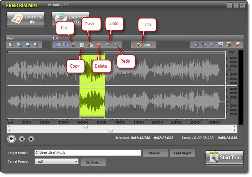Click the 7500000 ruler label

tap(120, 122)
